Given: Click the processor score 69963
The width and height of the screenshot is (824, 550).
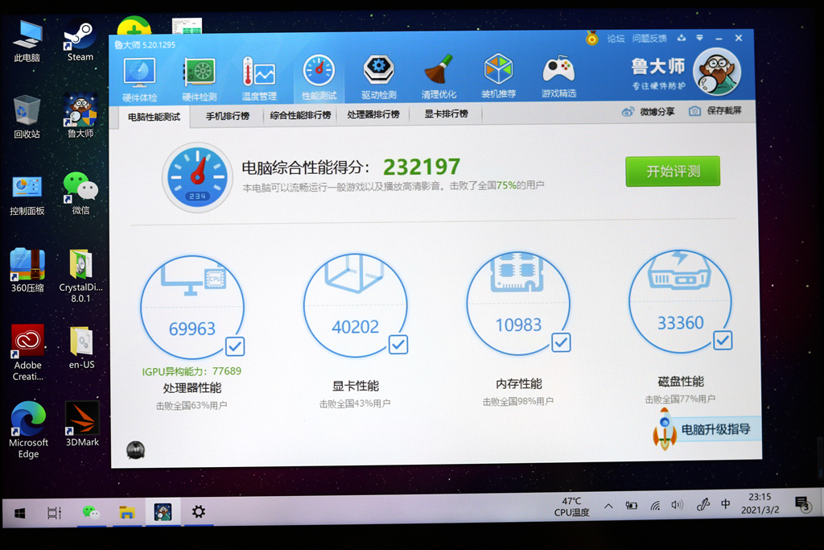Looking at the screenshot, I should (192, 329).
